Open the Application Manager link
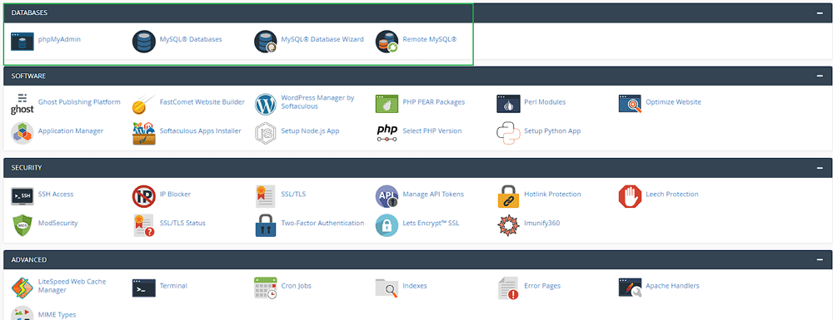833x320 pixels. [71, 130]
